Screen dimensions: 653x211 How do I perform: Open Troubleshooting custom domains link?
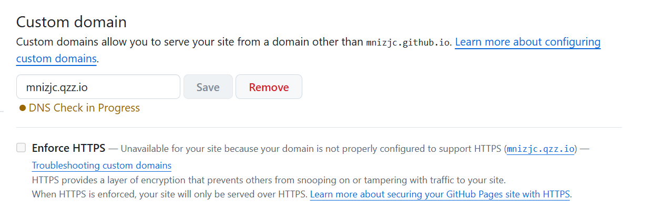tap(101, 165)
